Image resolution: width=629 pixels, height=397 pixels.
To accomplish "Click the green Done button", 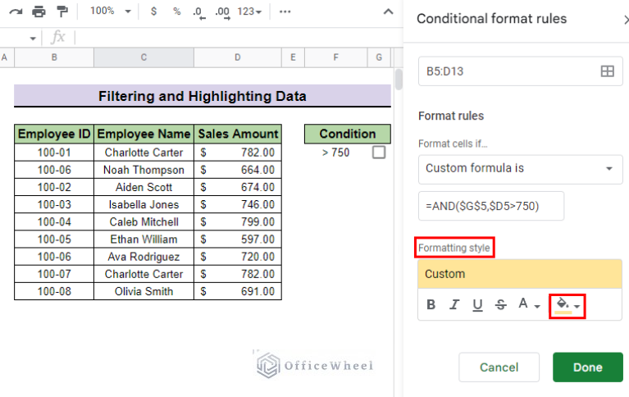I will point(588,367).
